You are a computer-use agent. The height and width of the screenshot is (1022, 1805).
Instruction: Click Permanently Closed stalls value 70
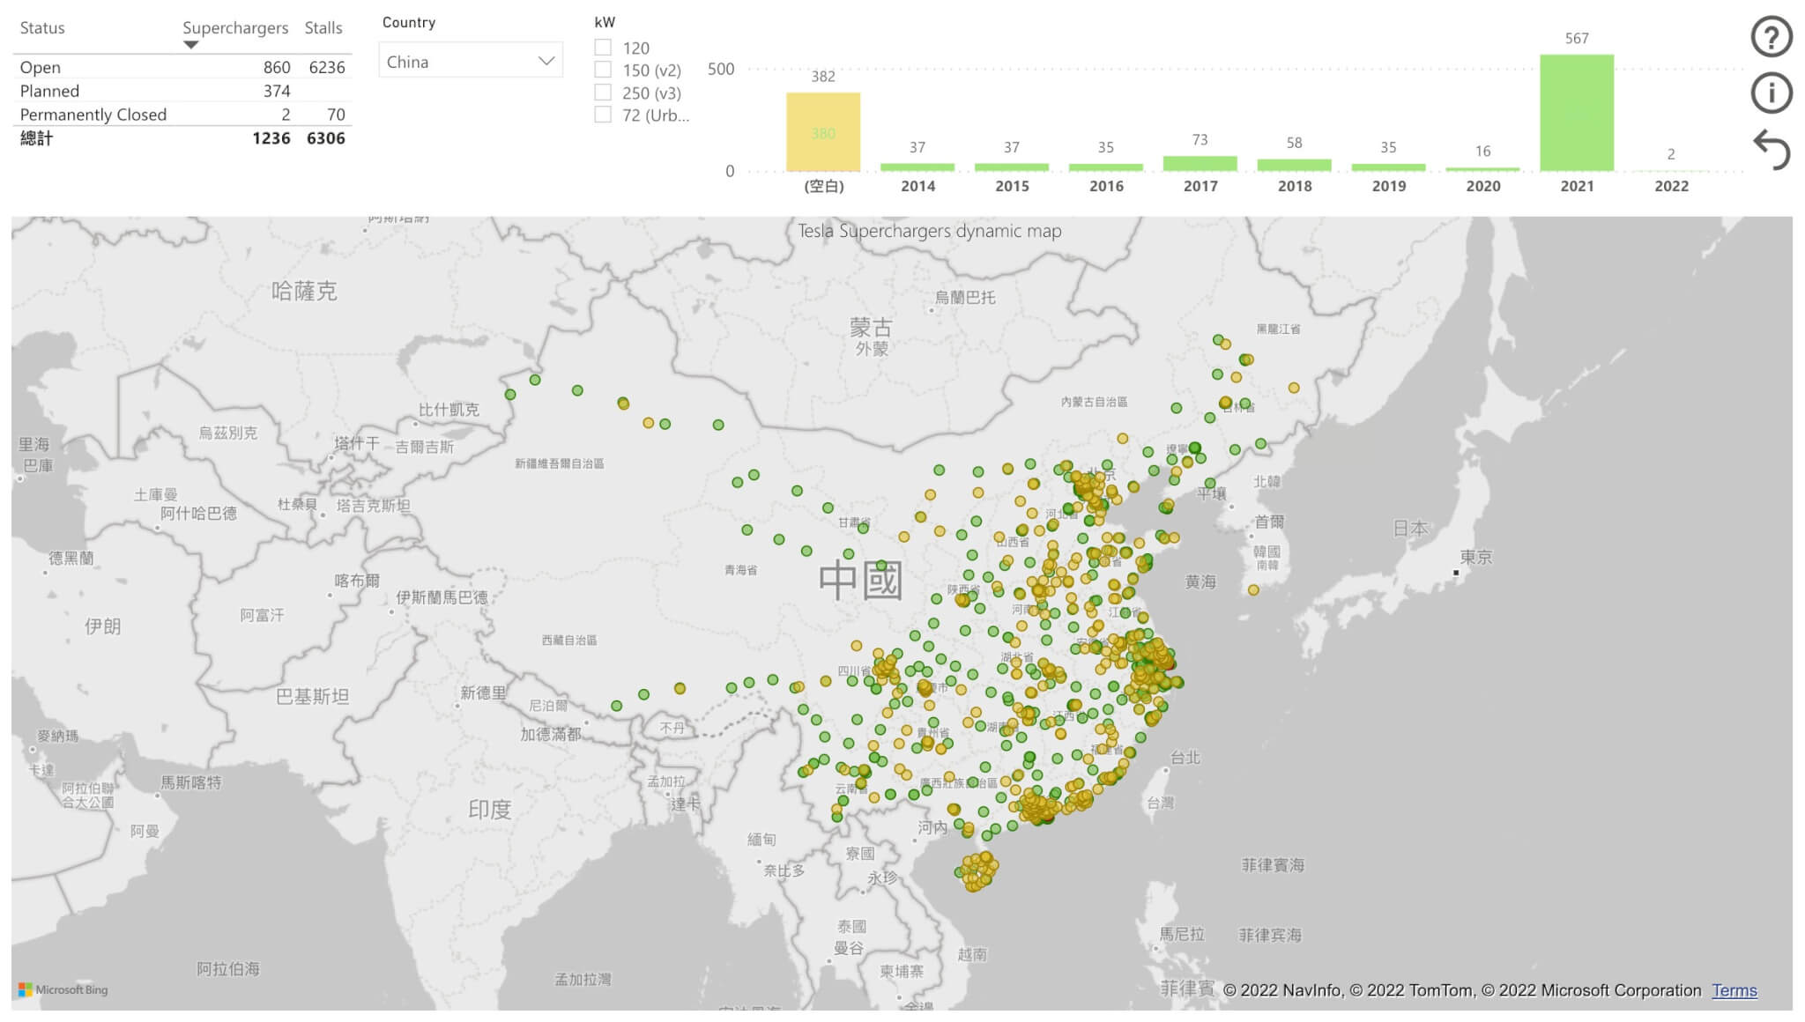point(336,115)
